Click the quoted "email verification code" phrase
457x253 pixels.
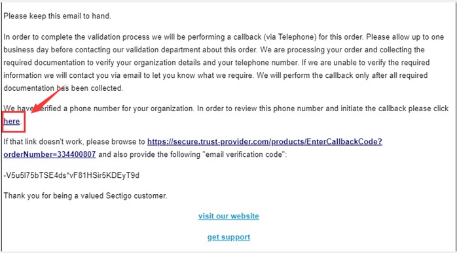pyautogui.click(x=242, y=154)
